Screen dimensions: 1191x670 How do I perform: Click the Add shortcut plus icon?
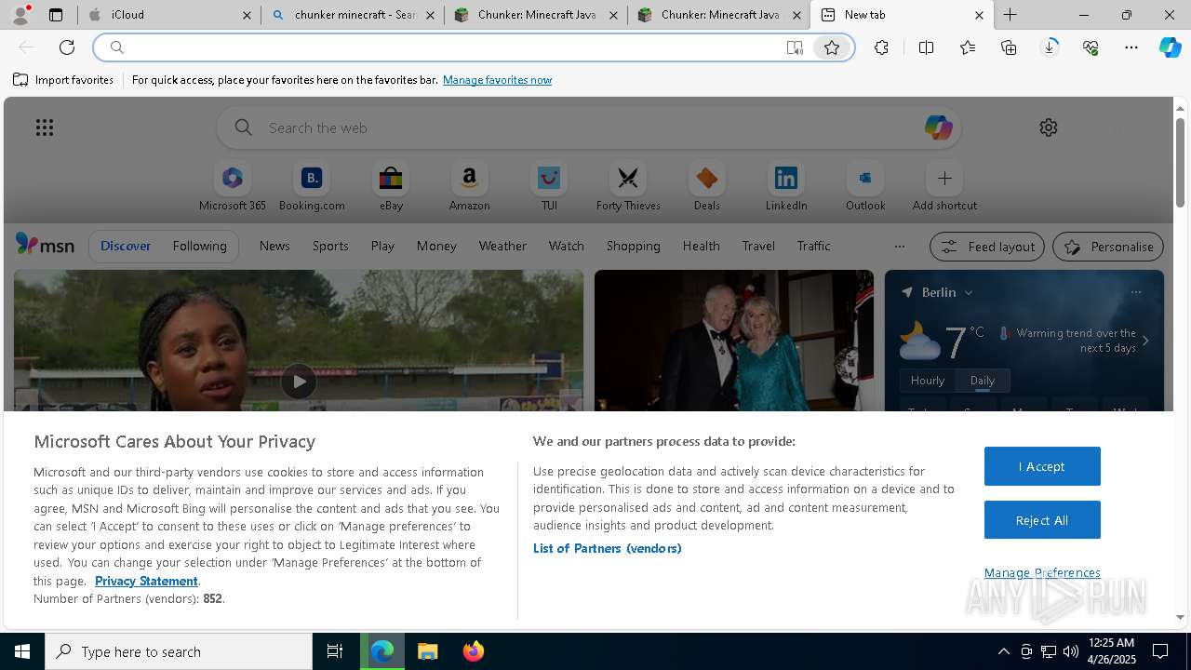(944, 178)
